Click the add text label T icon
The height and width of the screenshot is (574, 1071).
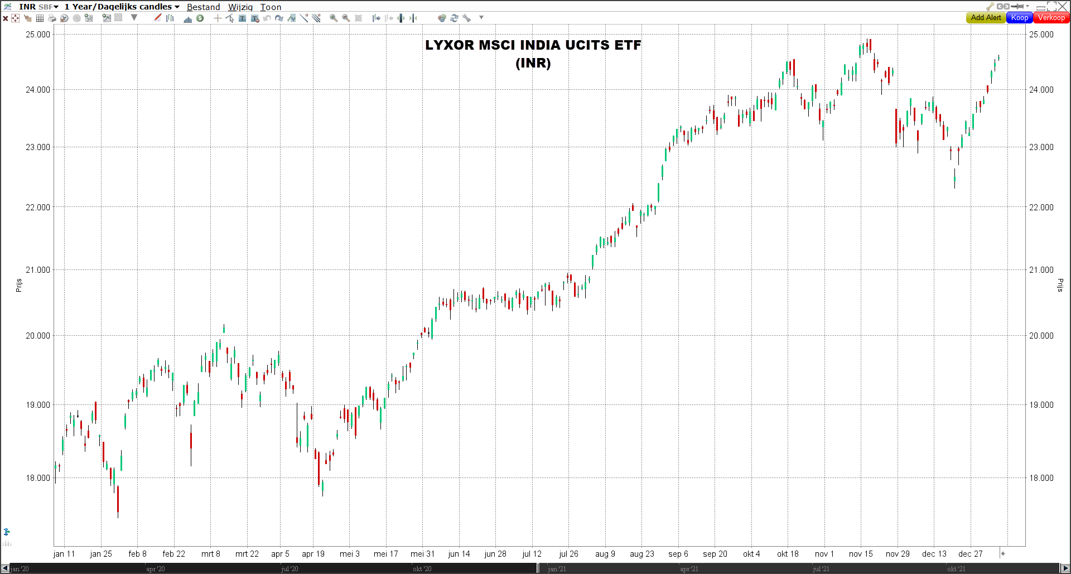242,18
